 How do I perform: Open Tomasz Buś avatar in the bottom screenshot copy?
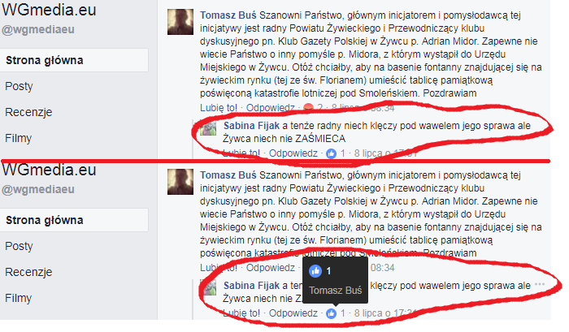click(180, 182)
